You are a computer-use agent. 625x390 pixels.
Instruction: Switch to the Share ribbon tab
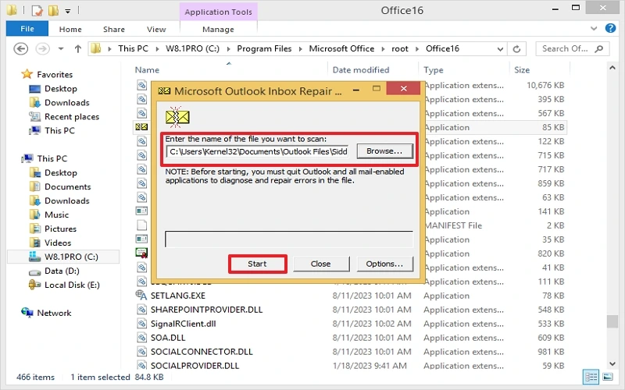[113, 29]
